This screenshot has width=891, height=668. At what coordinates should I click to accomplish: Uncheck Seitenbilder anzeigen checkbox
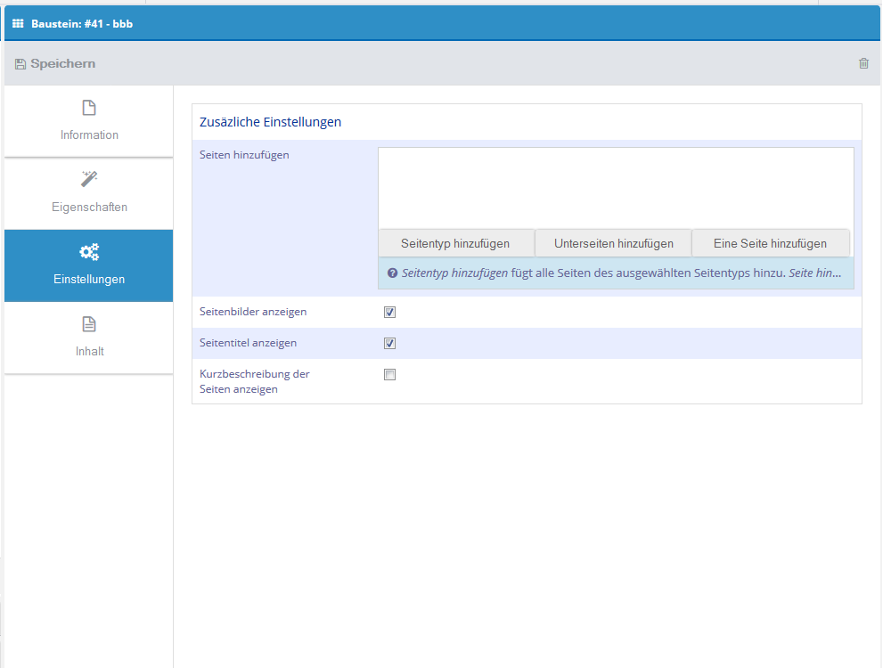pos(389,312)
